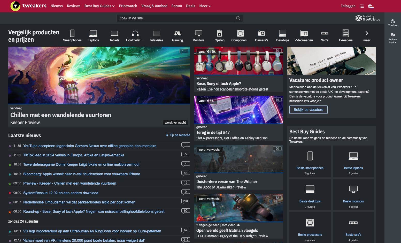Open Deals in the navigation
The width and height of the screenshot is (401, 243).
190,6
